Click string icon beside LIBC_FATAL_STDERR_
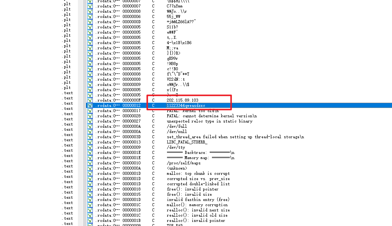This screenshot has width=392, height=226. (90, 142)
